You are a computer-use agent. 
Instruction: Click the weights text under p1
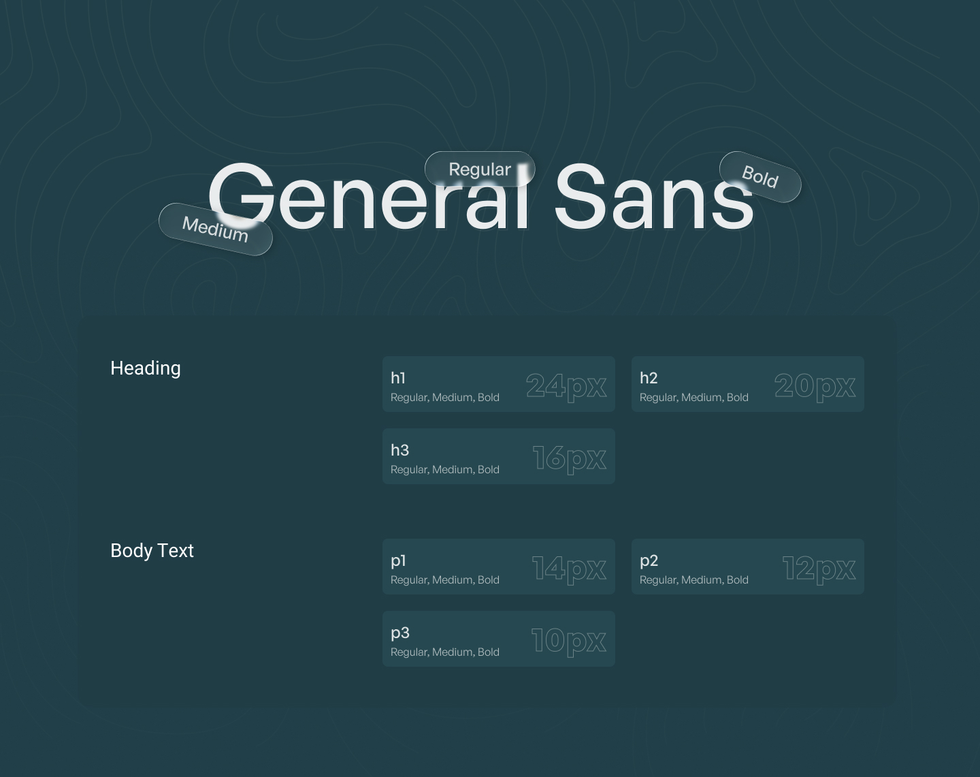point(445,580)
